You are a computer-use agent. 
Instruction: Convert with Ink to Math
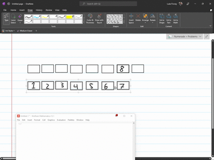[176, 19]
